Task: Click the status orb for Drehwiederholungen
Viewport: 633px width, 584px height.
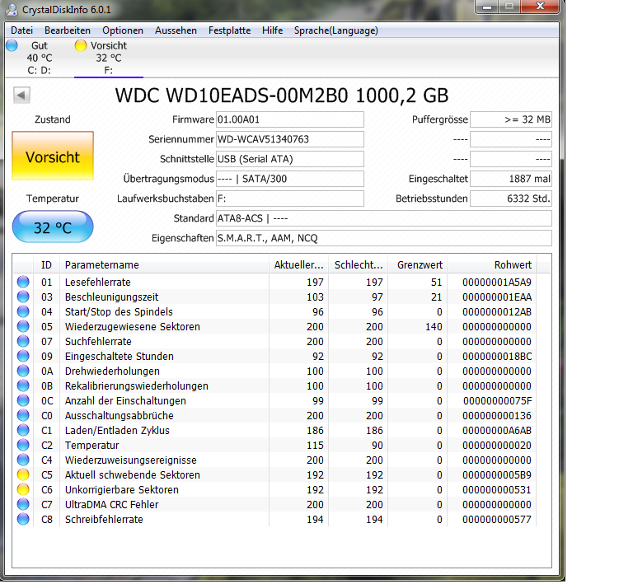Action: click(x=23, y=371)
